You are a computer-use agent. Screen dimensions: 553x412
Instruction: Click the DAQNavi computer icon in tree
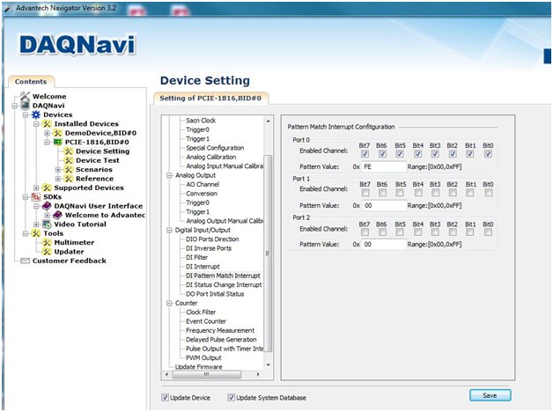coord(25,106)
